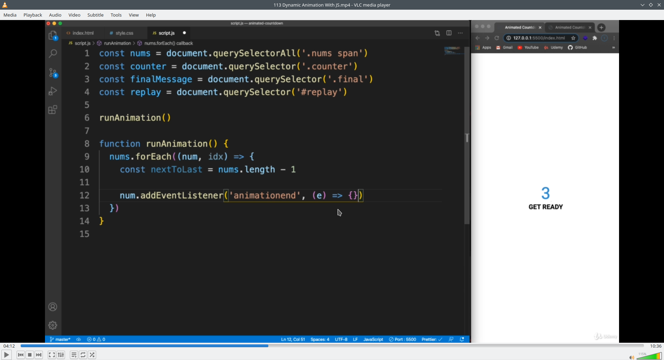
Task: Mute audio via speaker icon
Action: [631, 358]
